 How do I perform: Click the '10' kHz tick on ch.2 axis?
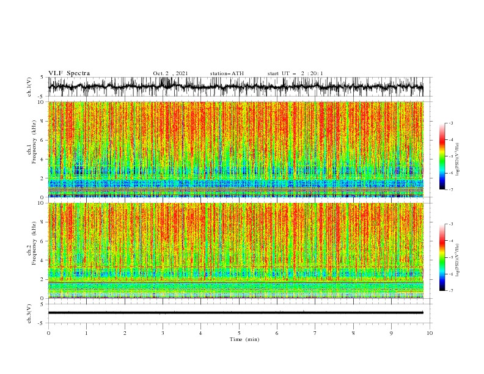click(42, 203)
